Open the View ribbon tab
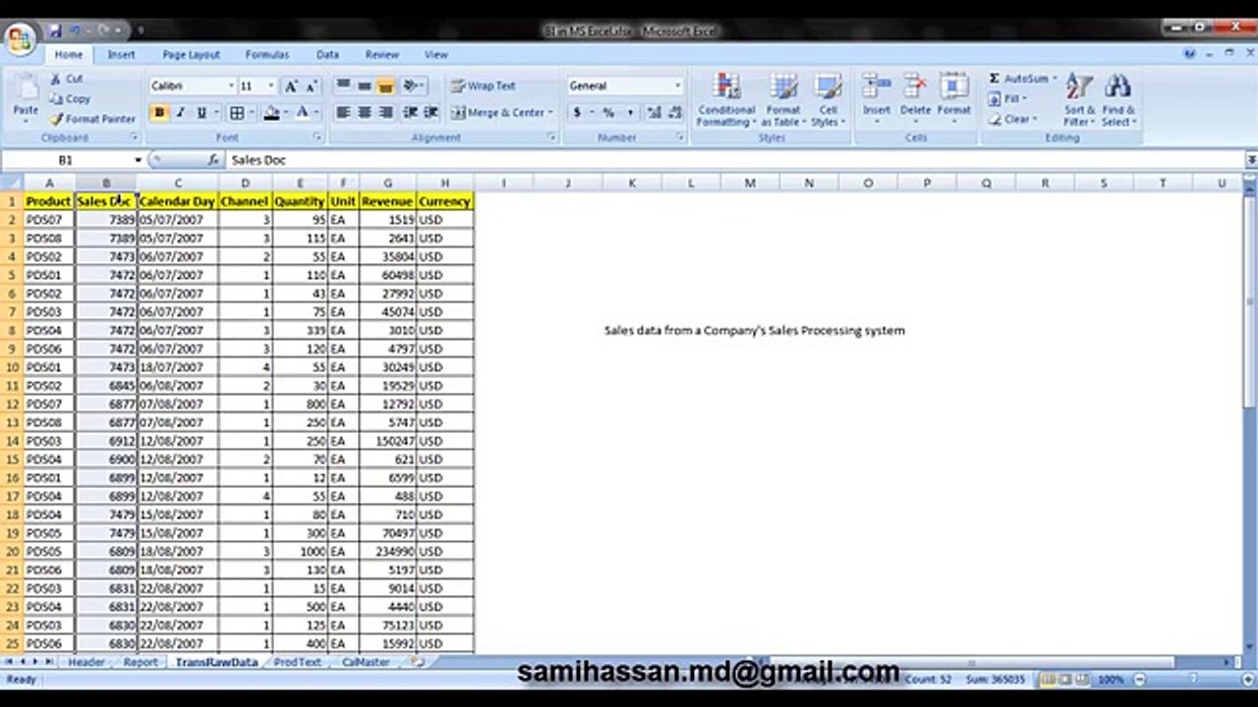1258x707 pixels. tap(436, 55)
